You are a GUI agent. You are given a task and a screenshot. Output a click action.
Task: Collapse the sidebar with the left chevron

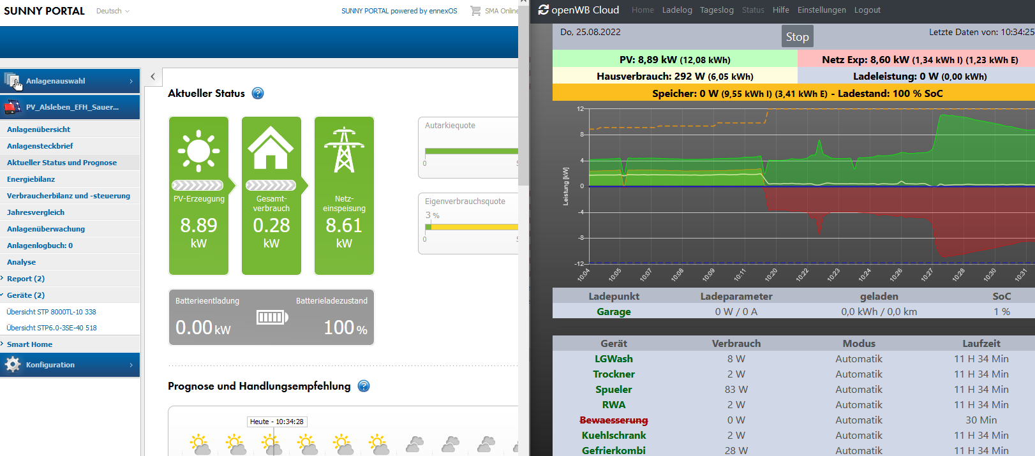tap(153, 77)
